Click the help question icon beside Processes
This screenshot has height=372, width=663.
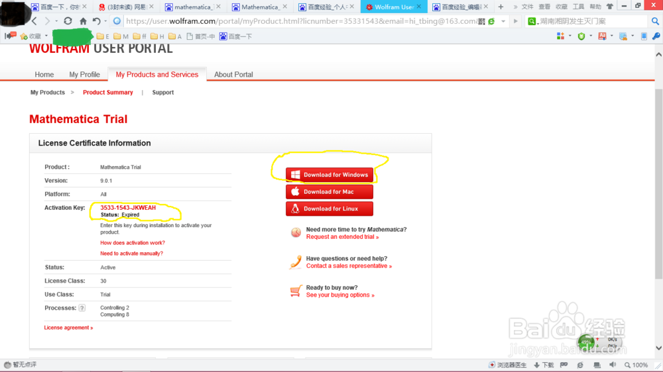[x=82, y=308]
